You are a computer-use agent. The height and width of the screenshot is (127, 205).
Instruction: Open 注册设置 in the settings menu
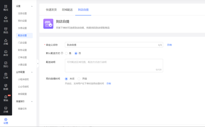[x=22, y=13]
